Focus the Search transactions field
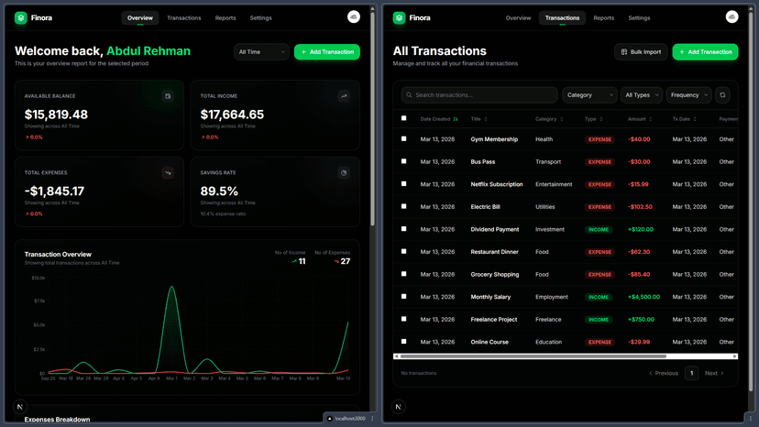759x427 pixels. (479, 95)
